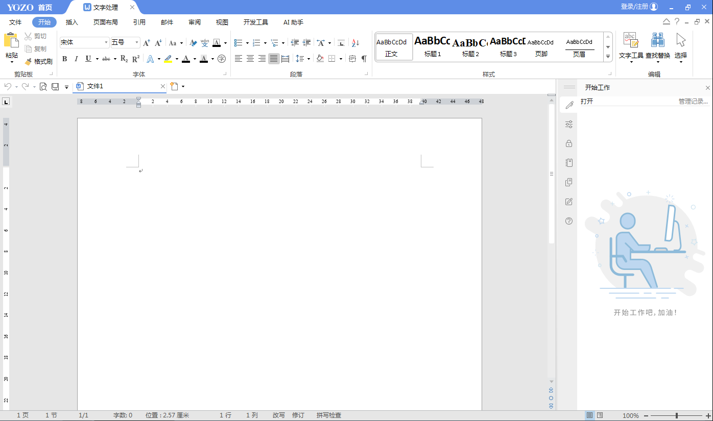
Task: Click the help question-mark icon in sidebar
Action: point(569,221)
